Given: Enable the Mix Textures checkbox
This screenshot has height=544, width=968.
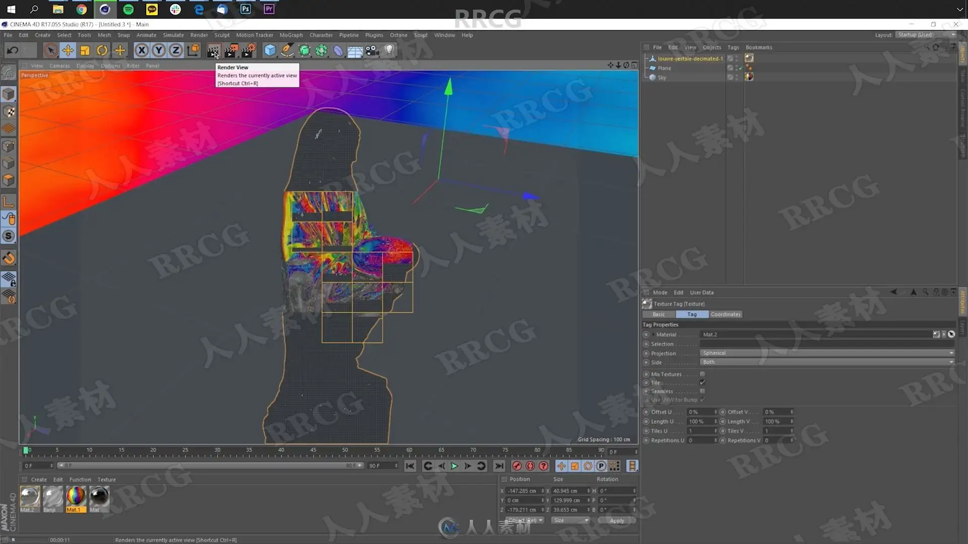Looking at the screenshot, I should pyautogui.click(x=702, y=374).
